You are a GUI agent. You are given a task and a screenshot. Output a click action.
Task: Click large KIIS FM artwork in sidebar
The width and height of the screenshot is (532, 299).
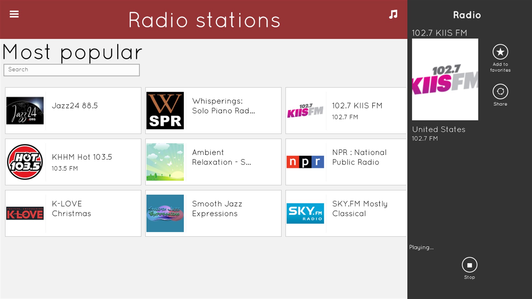445,79
